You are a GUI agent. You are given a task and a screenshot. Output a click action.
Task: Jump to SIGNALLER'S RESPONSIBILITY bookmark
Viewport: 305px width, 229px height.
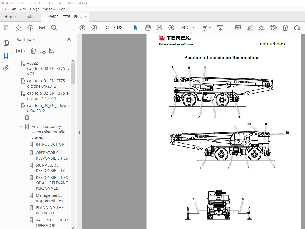point(50,168)
